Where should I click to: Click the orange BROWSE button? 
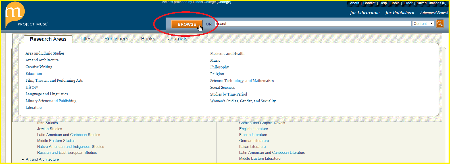pyautogui.click(x=187, y=24)
